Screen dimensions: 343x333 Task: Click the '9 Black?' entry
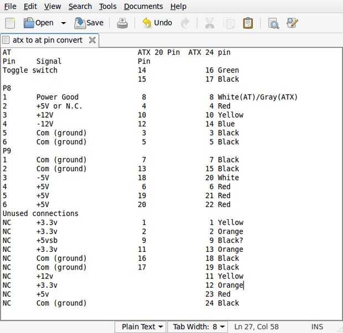(226, 240)
